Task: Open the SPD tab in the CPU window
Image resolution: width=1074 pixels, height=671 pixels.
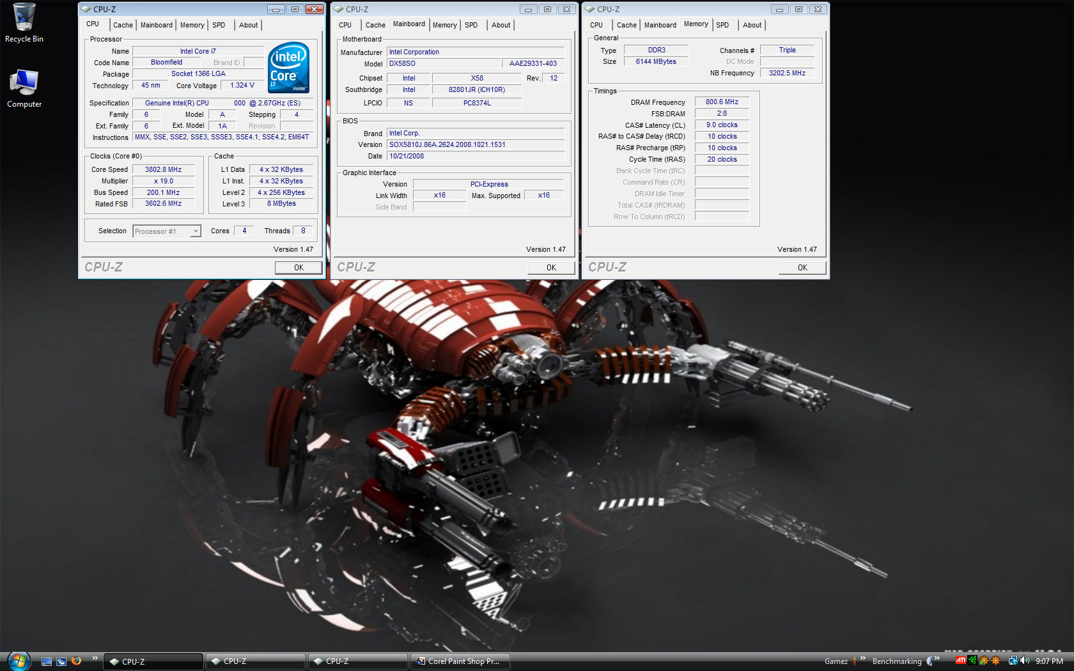Action: 219,25
